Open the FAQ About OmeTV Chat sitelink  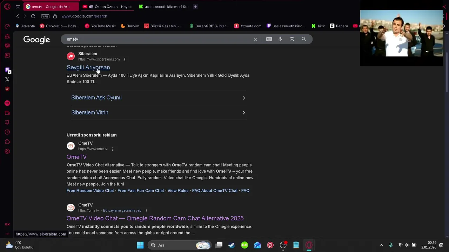[215, 191]
